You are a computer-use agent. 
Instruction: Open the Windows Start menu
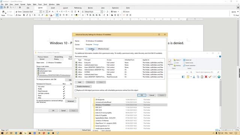pos(2,133)
